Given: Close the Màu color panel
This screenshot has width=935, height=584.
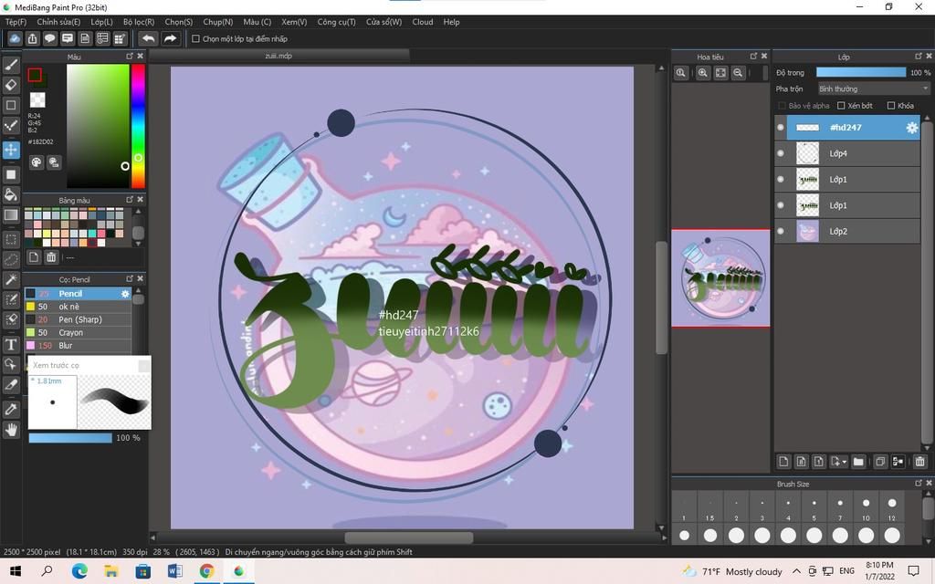Looking at the screenshot, I should click(x=140, y=56).
